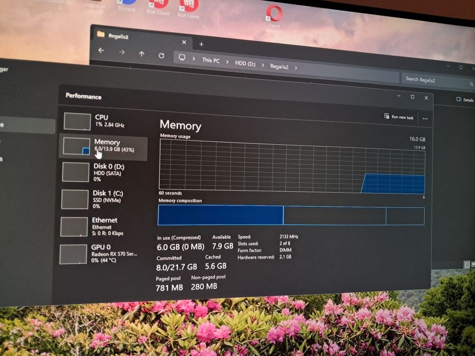
Task: Open Disk 1 (C:) SSD performance
Action: coord(102,199)
